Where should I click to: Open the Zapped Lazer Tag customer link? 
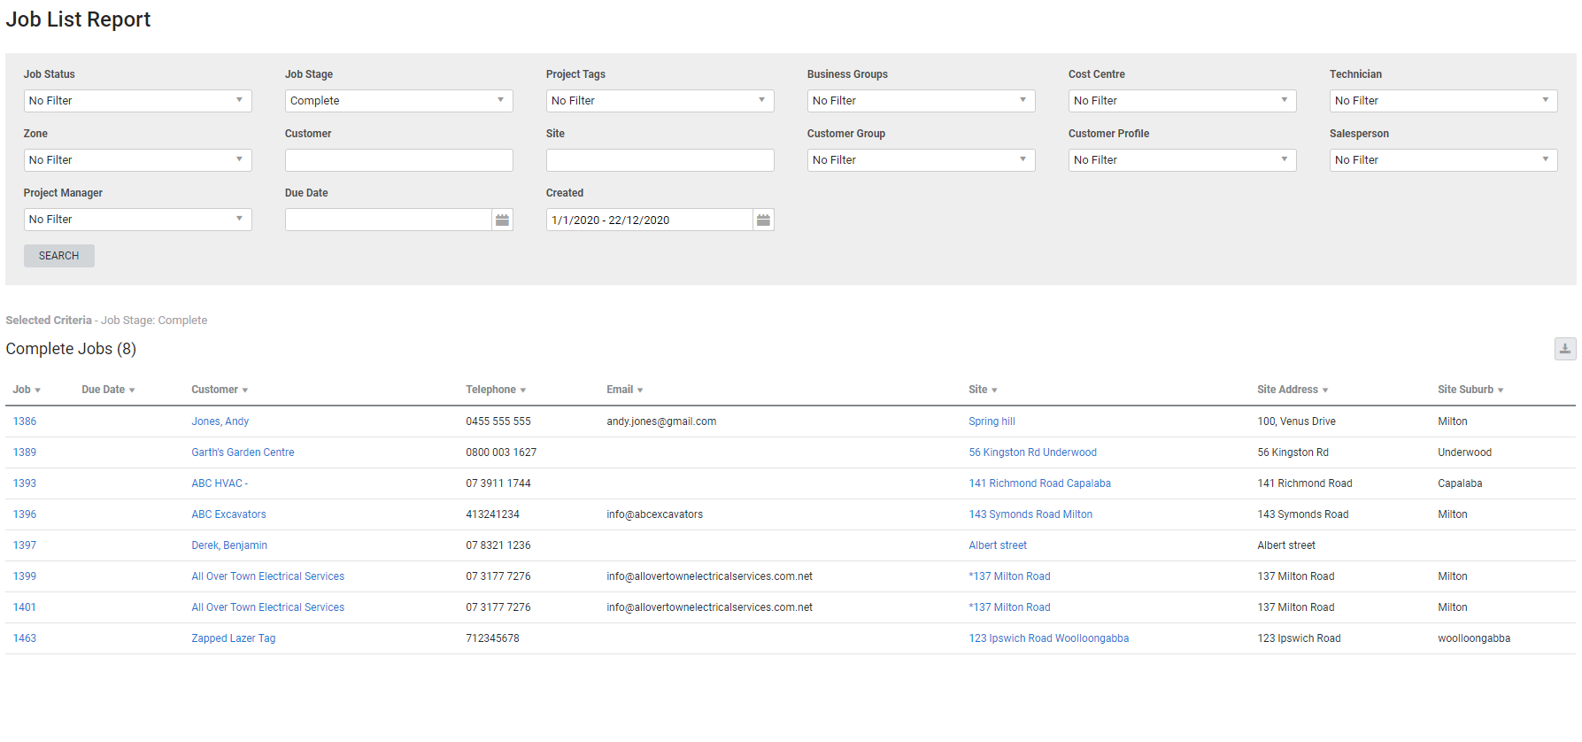(233, 638)
